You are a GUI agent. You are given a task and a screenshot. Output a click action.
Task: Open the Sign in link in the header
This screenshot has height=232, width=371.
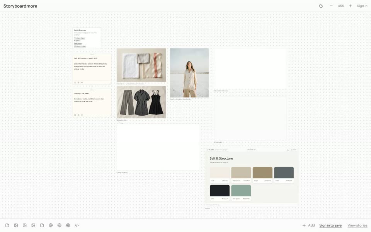tap(362, 6)
